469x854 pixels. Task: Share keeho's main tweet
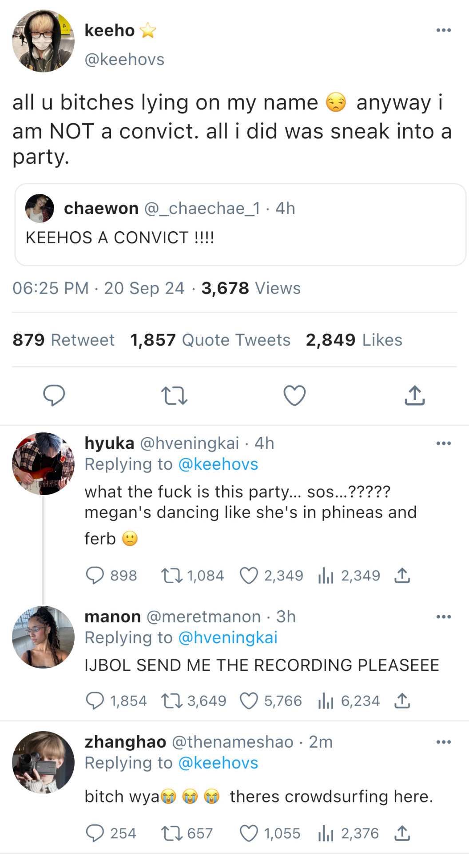click(x=414, y=395)
